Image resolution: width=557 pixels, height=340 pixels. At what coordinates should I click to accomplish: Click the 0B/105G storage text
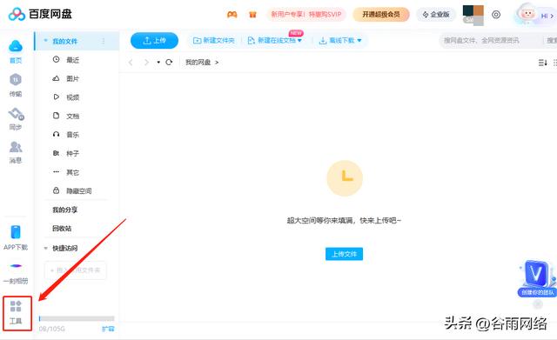52,329
